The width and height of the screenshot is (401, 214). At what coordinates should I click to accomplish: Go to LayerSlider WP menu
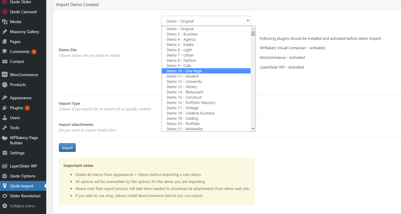tap(23, 166)
